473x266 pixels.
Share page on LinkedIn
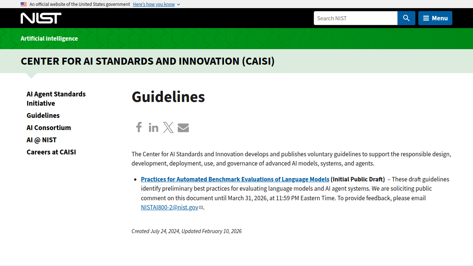(x=153, y=127)
